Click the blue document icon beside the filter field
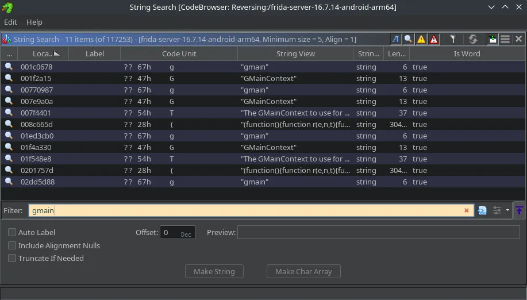Viewport: 527px width, 300px height. [482, 210]
